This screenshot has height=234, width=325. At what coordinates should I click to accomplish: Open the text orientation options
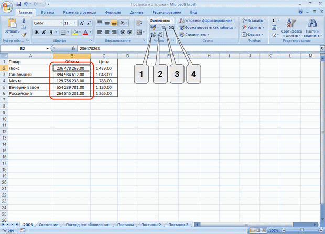click(124, 23)
